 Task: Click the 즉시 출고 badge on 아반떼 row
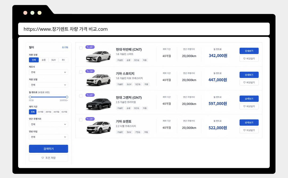(90, 47)
